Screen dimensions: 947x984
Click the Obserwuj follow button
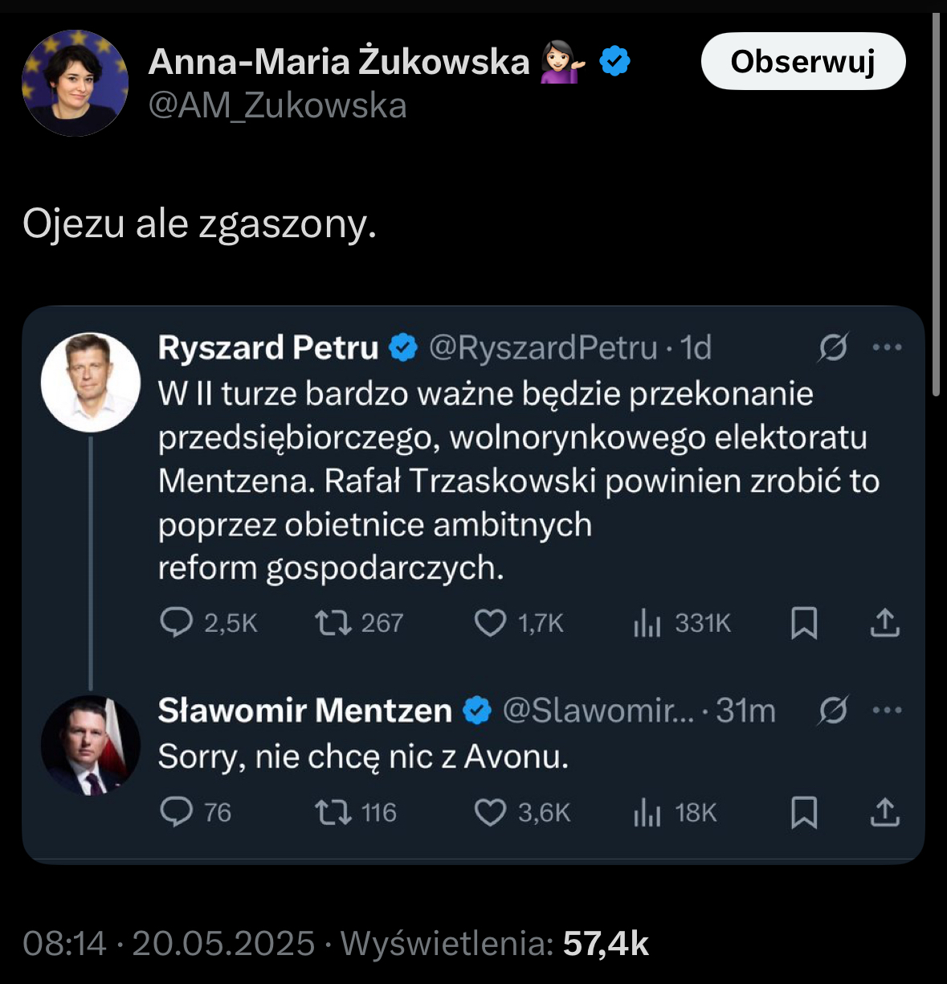803,61
